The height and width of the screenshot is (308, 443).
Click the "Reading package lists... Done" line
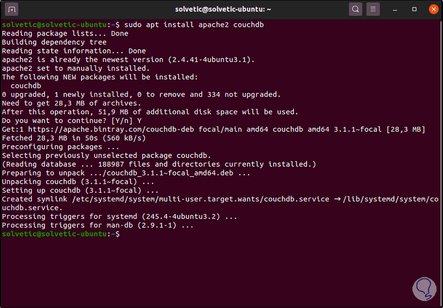[x=65, y=34]
